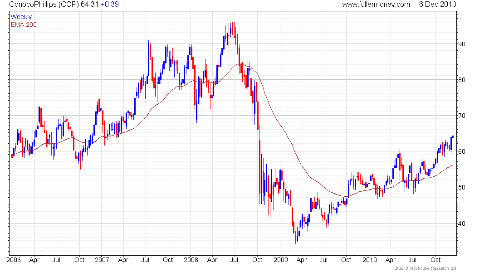Viewport: 499px width, 272px height.
Task: Click the 2008 year axis label
Action: (x=191, y=260)
